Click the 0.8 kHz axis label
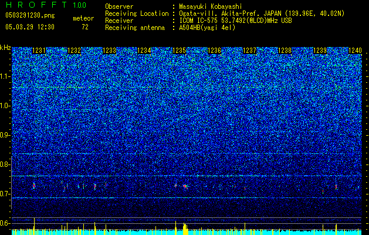 click(4, 164)
